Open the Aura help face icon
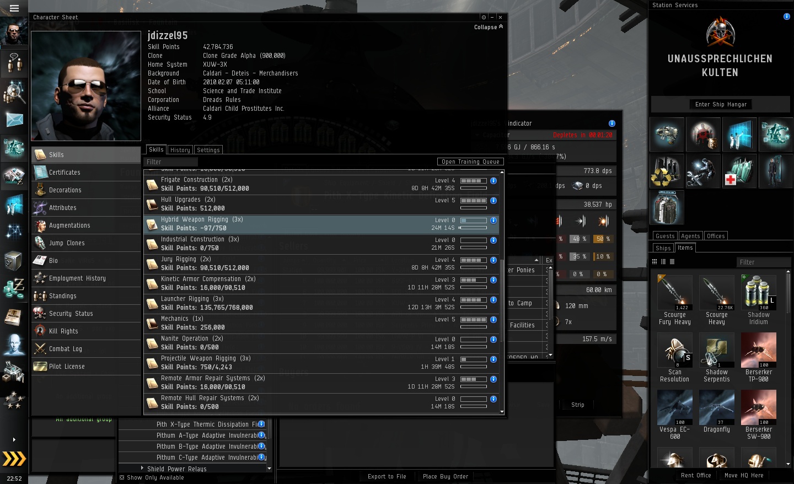Image resolution: width=794 pixels, height=484 pixels. pyautogui.click(x=14, y=345)
